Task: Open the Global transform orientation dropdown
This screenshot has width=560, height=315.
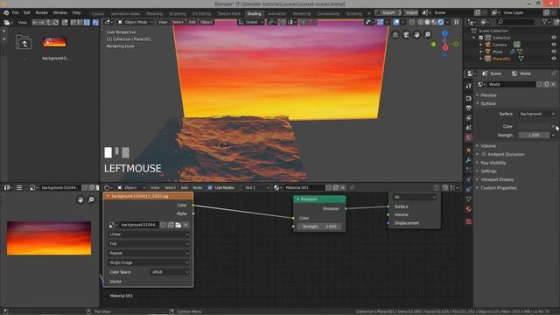Action: [x=251, y=22]
